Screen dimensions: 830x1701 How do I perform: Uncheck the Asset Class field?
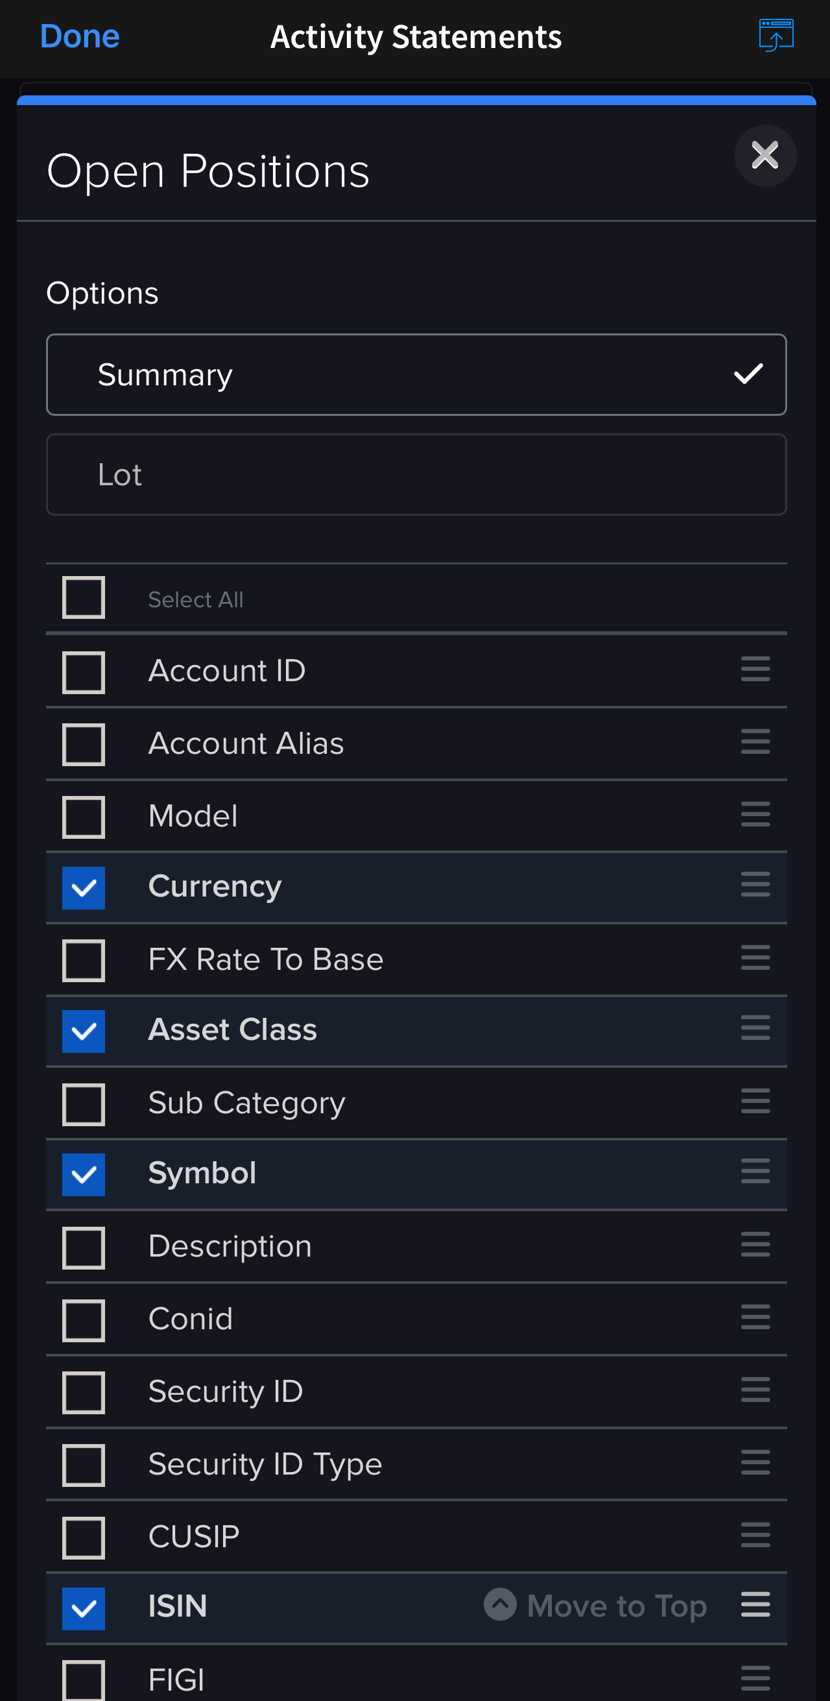click(84, 1031)
